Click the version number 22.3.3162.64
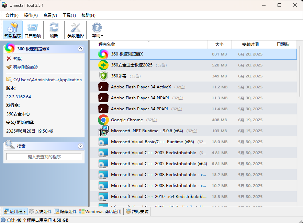Screen dimensions: 303x223 coord(19,97)
